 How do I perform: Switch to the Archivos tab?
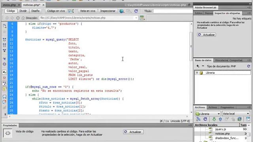(200, 107)
